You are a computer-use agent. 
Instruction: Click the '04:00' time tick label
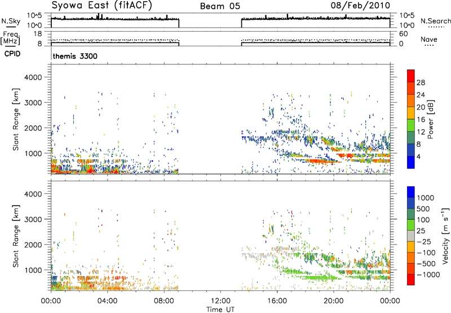(x=108, y=301)
